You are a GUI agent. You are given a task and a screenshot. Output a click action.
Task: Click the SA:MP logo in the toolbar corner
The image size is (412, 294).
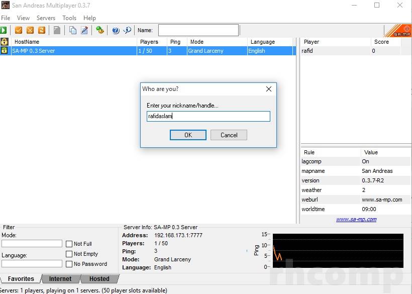pyautogui.click(x=398, y=31)
